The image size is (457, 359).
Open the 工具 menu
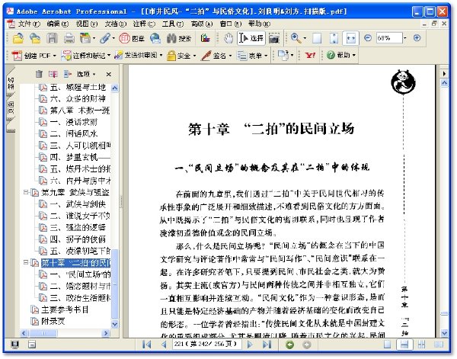(173, 24)
